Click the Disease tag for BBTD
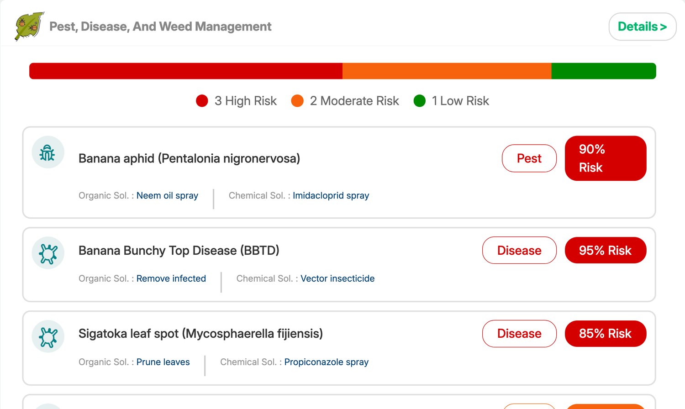The height and width of the screenshot is (409, 685). [x=519, y=250]
